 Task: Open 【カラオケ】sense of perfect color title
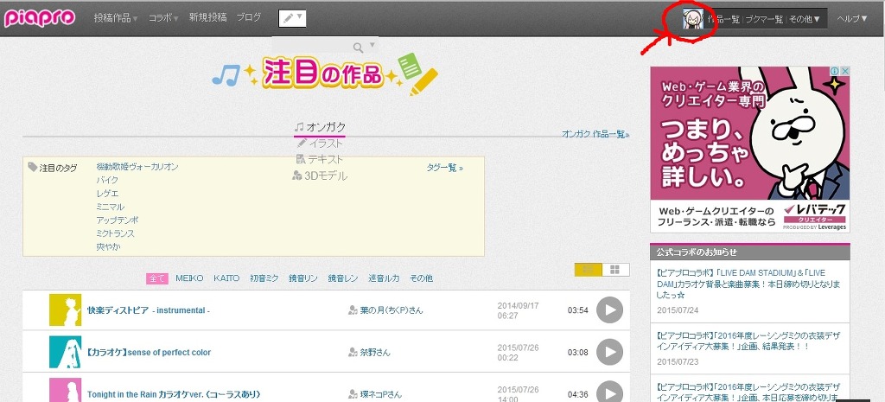149,353
